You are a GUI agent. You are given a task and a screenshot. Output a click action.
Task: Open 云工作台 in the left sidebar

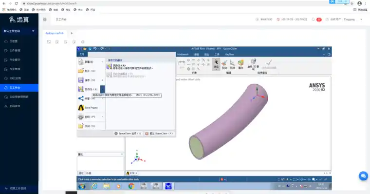coord(19,88)
